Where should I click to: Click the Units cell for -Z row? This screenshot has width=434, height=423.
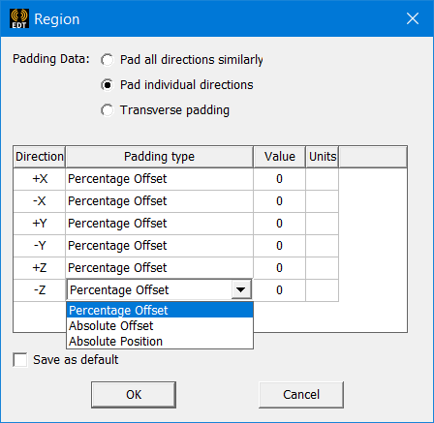click(x=322, y=290)
